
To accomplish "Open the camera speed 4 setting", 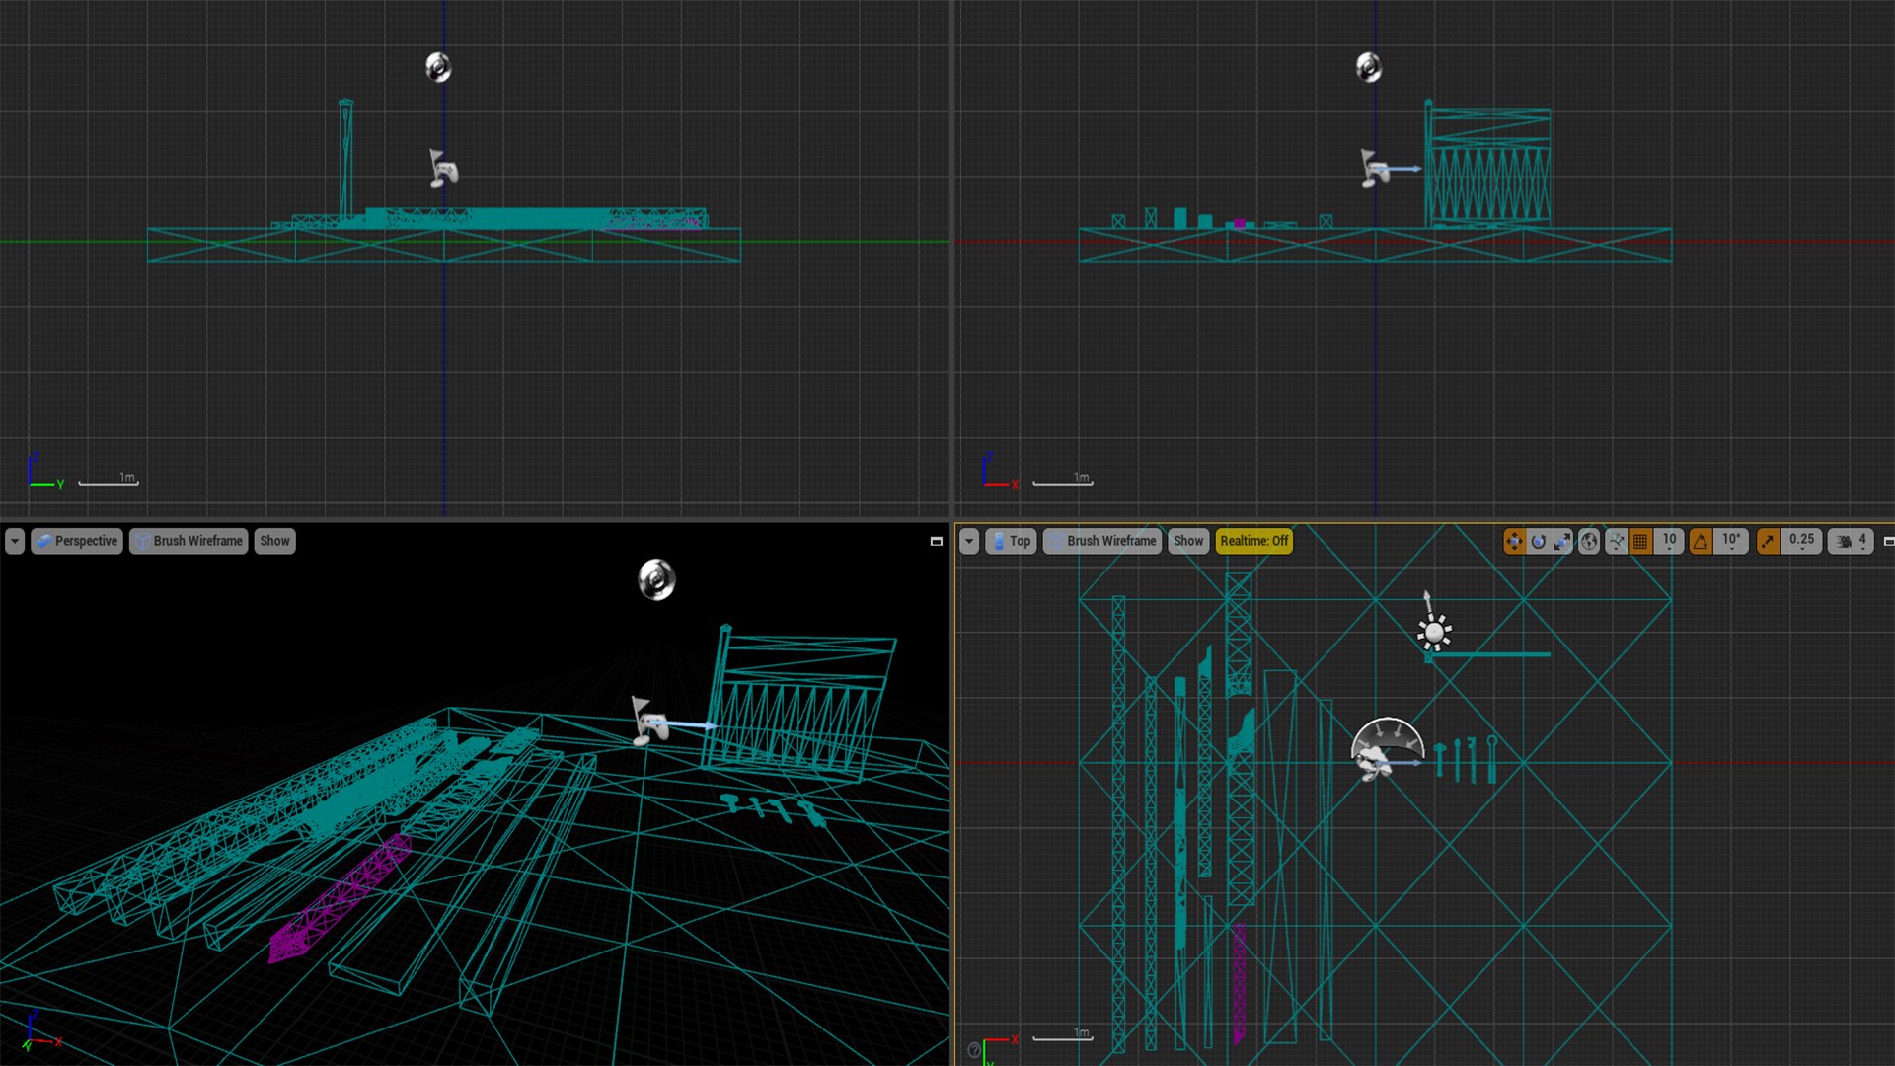I will coord(1851,541).
